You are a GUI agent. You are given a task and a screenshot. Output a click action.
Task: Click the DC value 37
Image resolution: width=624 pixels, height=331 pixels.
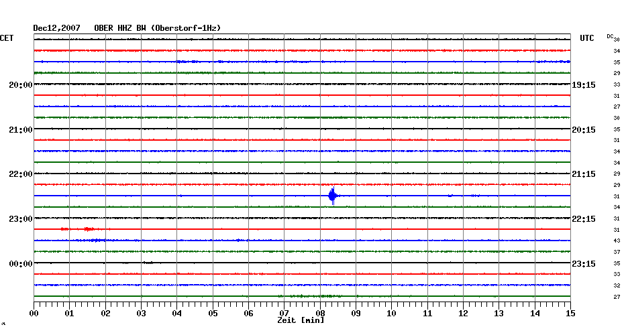pyautogui.click(x=617, y=252)
